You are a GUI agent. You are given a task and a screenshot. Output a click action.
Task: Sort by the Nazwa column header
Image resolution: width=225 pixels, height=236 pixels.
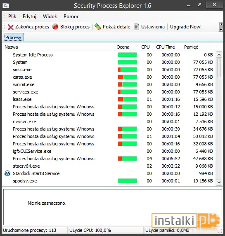coord(59,47)
